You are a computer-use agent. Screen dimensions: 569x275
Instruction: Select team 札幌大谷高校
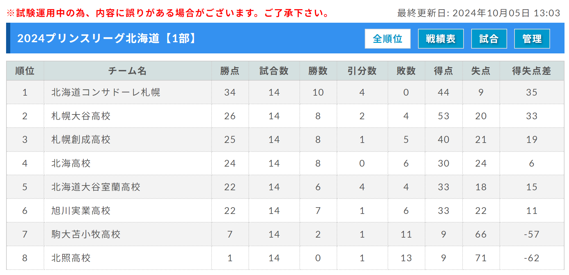click(81, 116)
